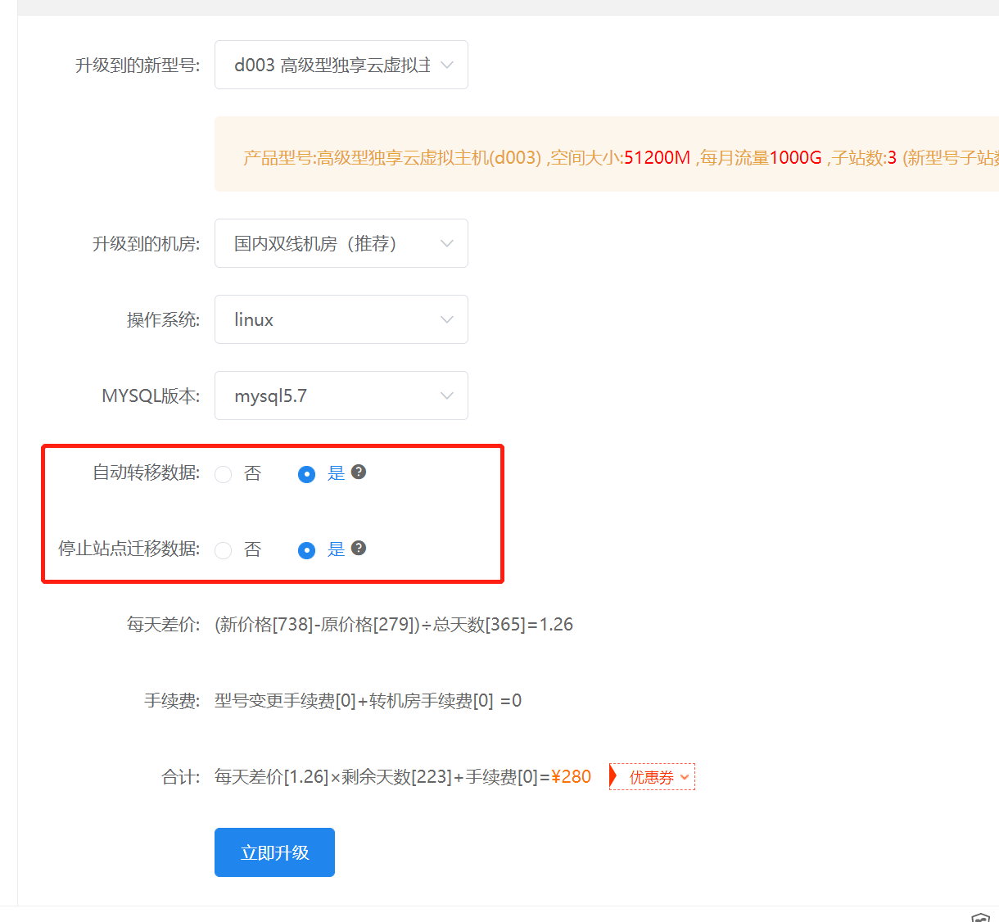Click the chevron arrow in MYSQL版本 field
This screenshot has height=922, width=999.
(x=447, y=395)
